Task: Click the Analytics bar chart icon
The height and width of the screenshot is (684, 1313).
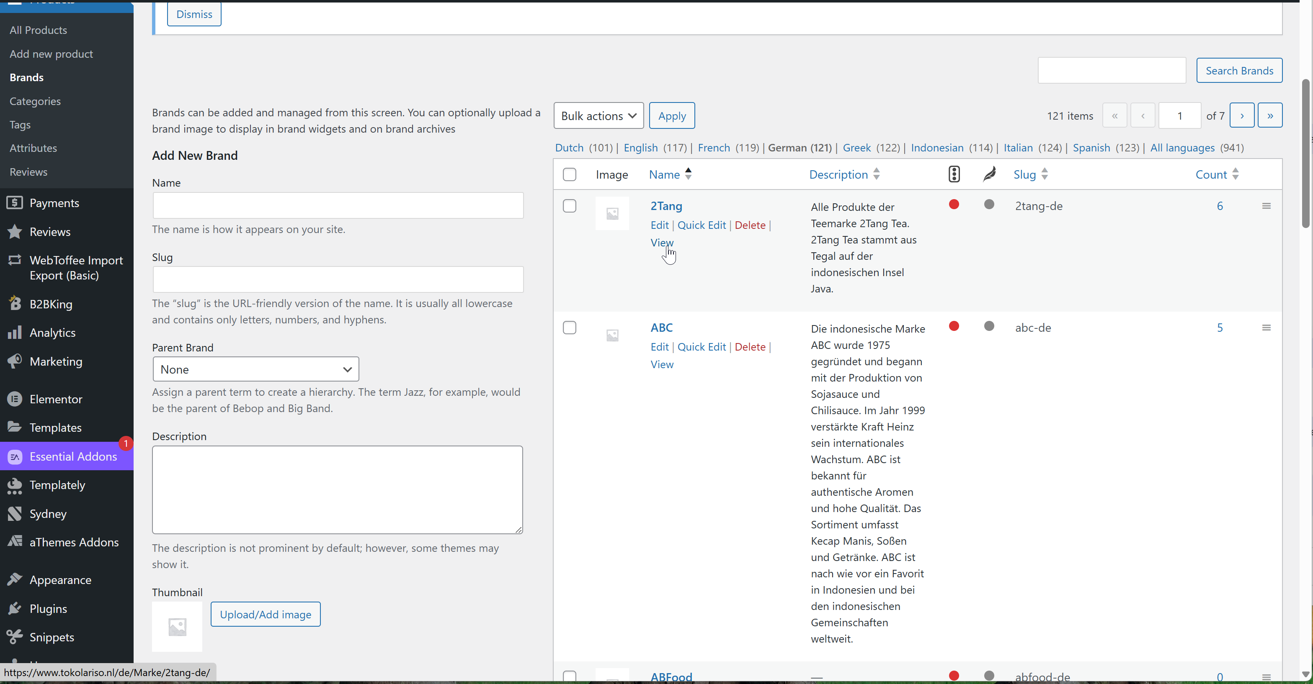Action: point(15,332)
